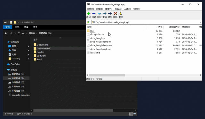
Task: Open recent locations dropdown in Explorer navigation
Action: pos(15,33)
